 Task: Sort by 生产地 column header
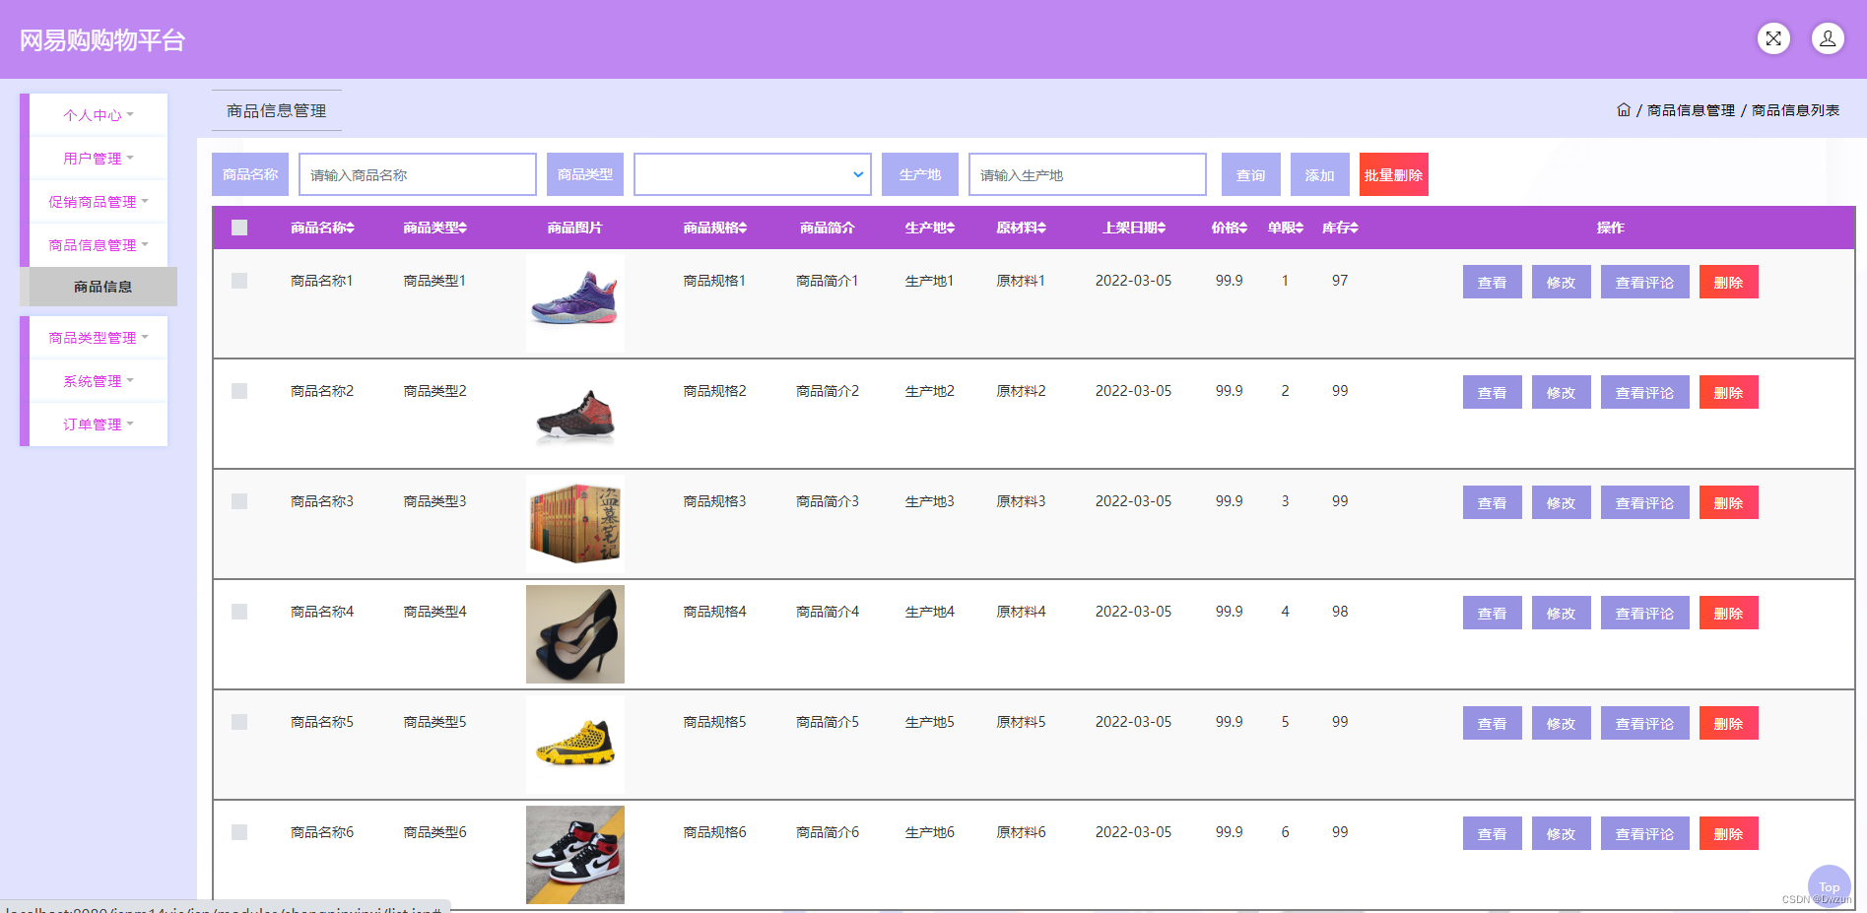point(930,228)
